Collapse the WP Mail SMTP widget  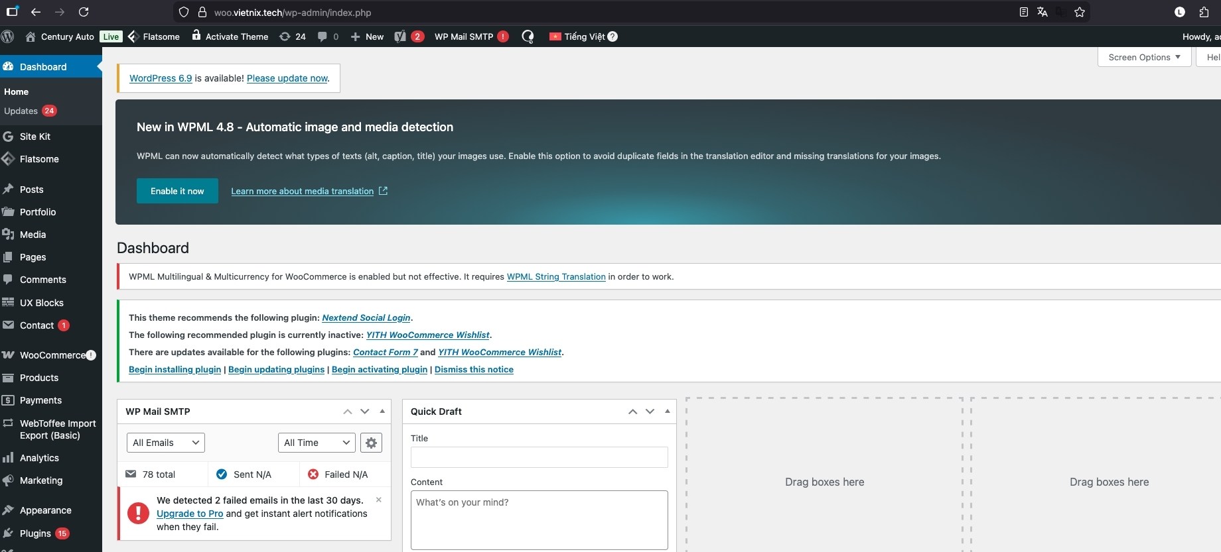tap(382, 412)
